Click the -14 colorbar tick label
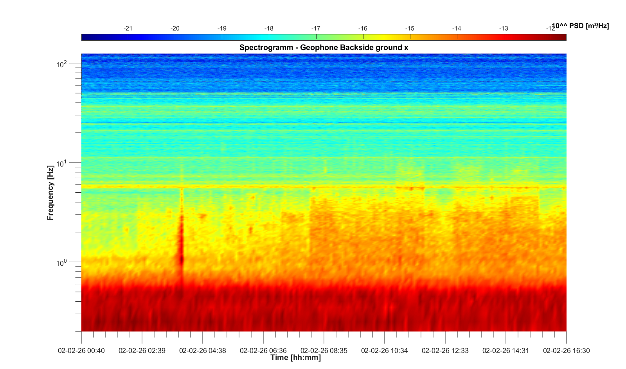626x369 pixels. point(457,29)
